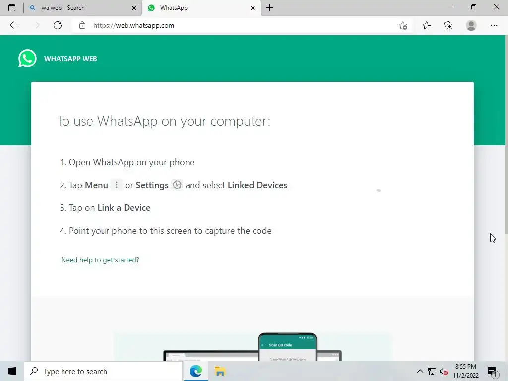
Task: Open the tab actions menu icon
Action: (x=12, y=8)
